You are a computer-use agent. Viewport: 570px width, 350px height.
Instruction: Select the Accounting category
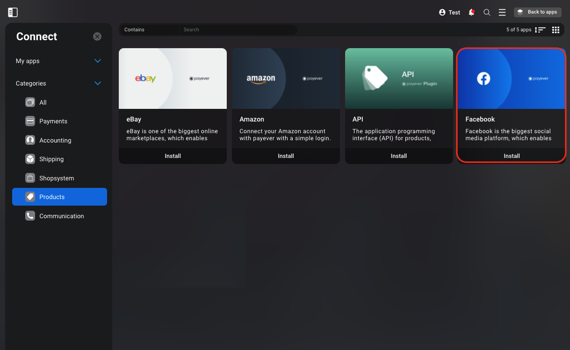(x=59, y=140)
